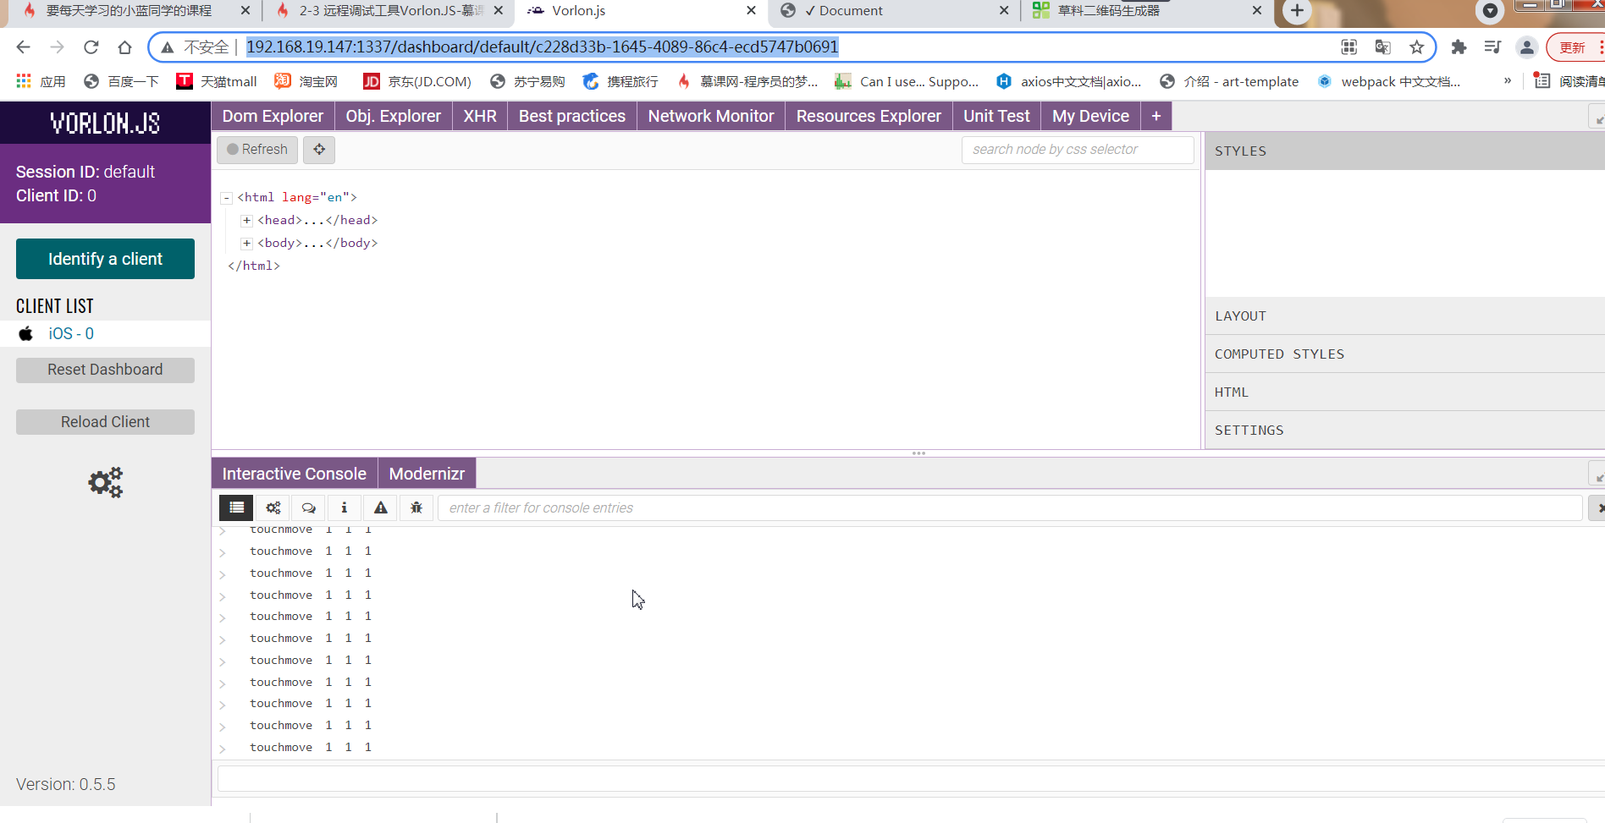Filter console by info icon

coord(345,508)
